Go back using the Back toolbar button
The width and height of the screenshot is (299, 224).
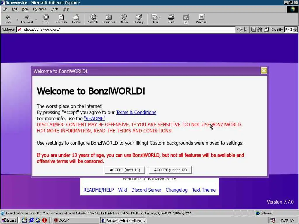(8, 19)
